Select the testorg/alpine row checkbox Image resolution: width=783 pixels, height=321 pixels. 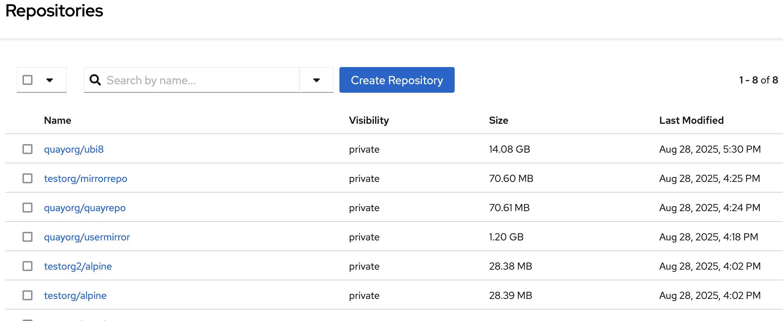point(27,295)
